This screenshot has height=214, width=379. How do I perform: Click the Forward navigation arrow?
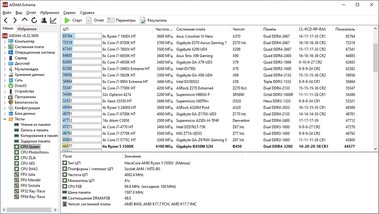tap(15, 20)
